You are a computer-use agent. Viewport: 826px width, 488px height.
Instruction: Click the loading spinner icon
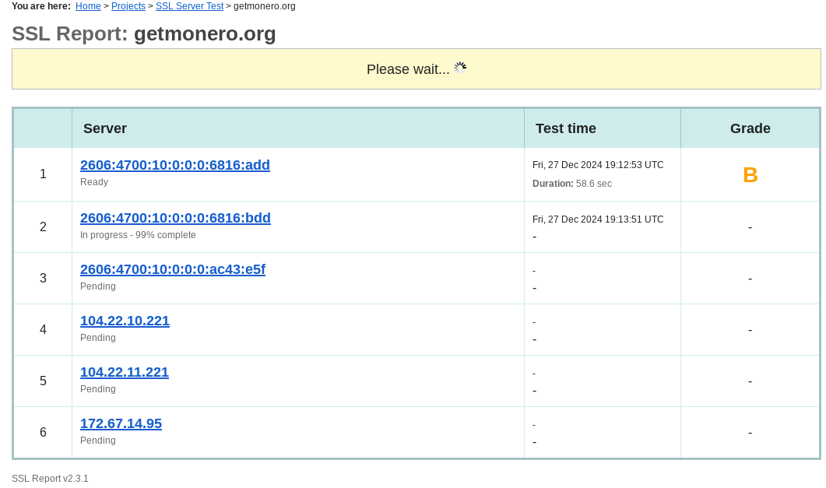[460, 68]
